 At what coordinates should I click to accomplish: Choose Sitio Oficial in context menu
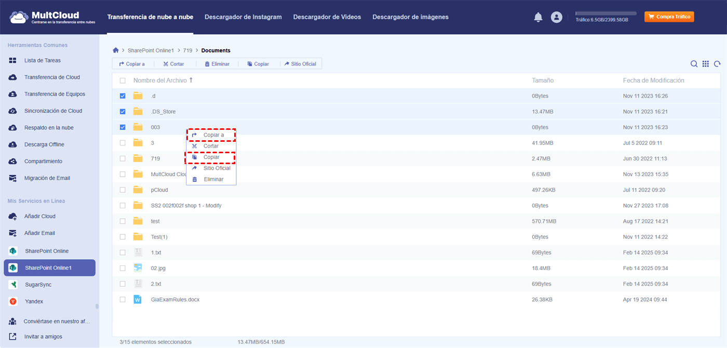tap(211, 168)
